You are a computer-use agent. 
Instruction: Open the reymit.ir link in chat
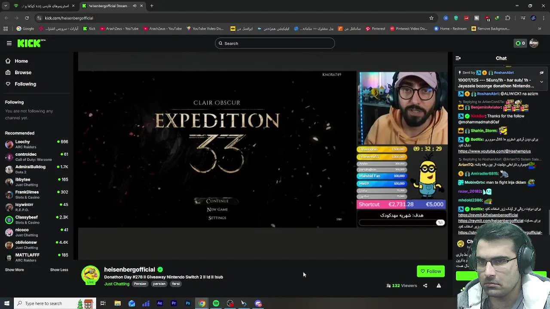(488, 215)
